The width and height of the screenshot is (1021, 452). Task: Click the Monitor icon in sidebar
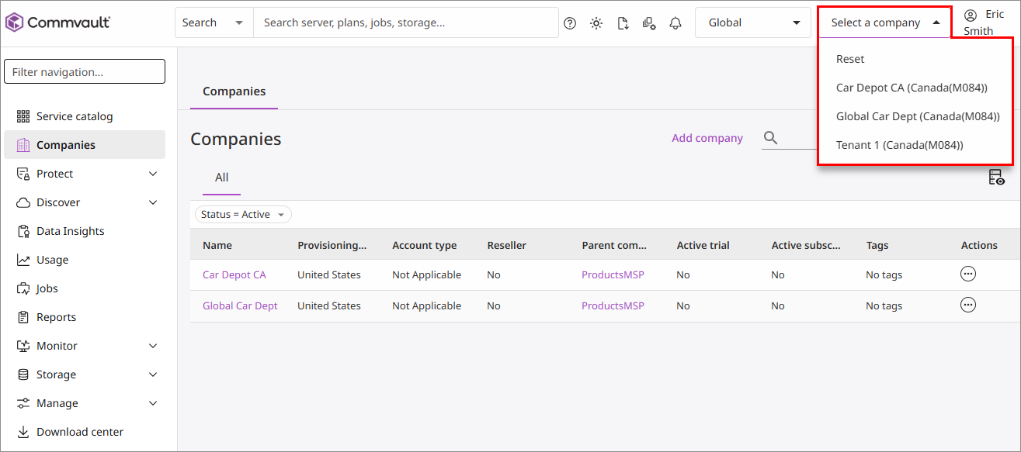[x=23, y=346]
